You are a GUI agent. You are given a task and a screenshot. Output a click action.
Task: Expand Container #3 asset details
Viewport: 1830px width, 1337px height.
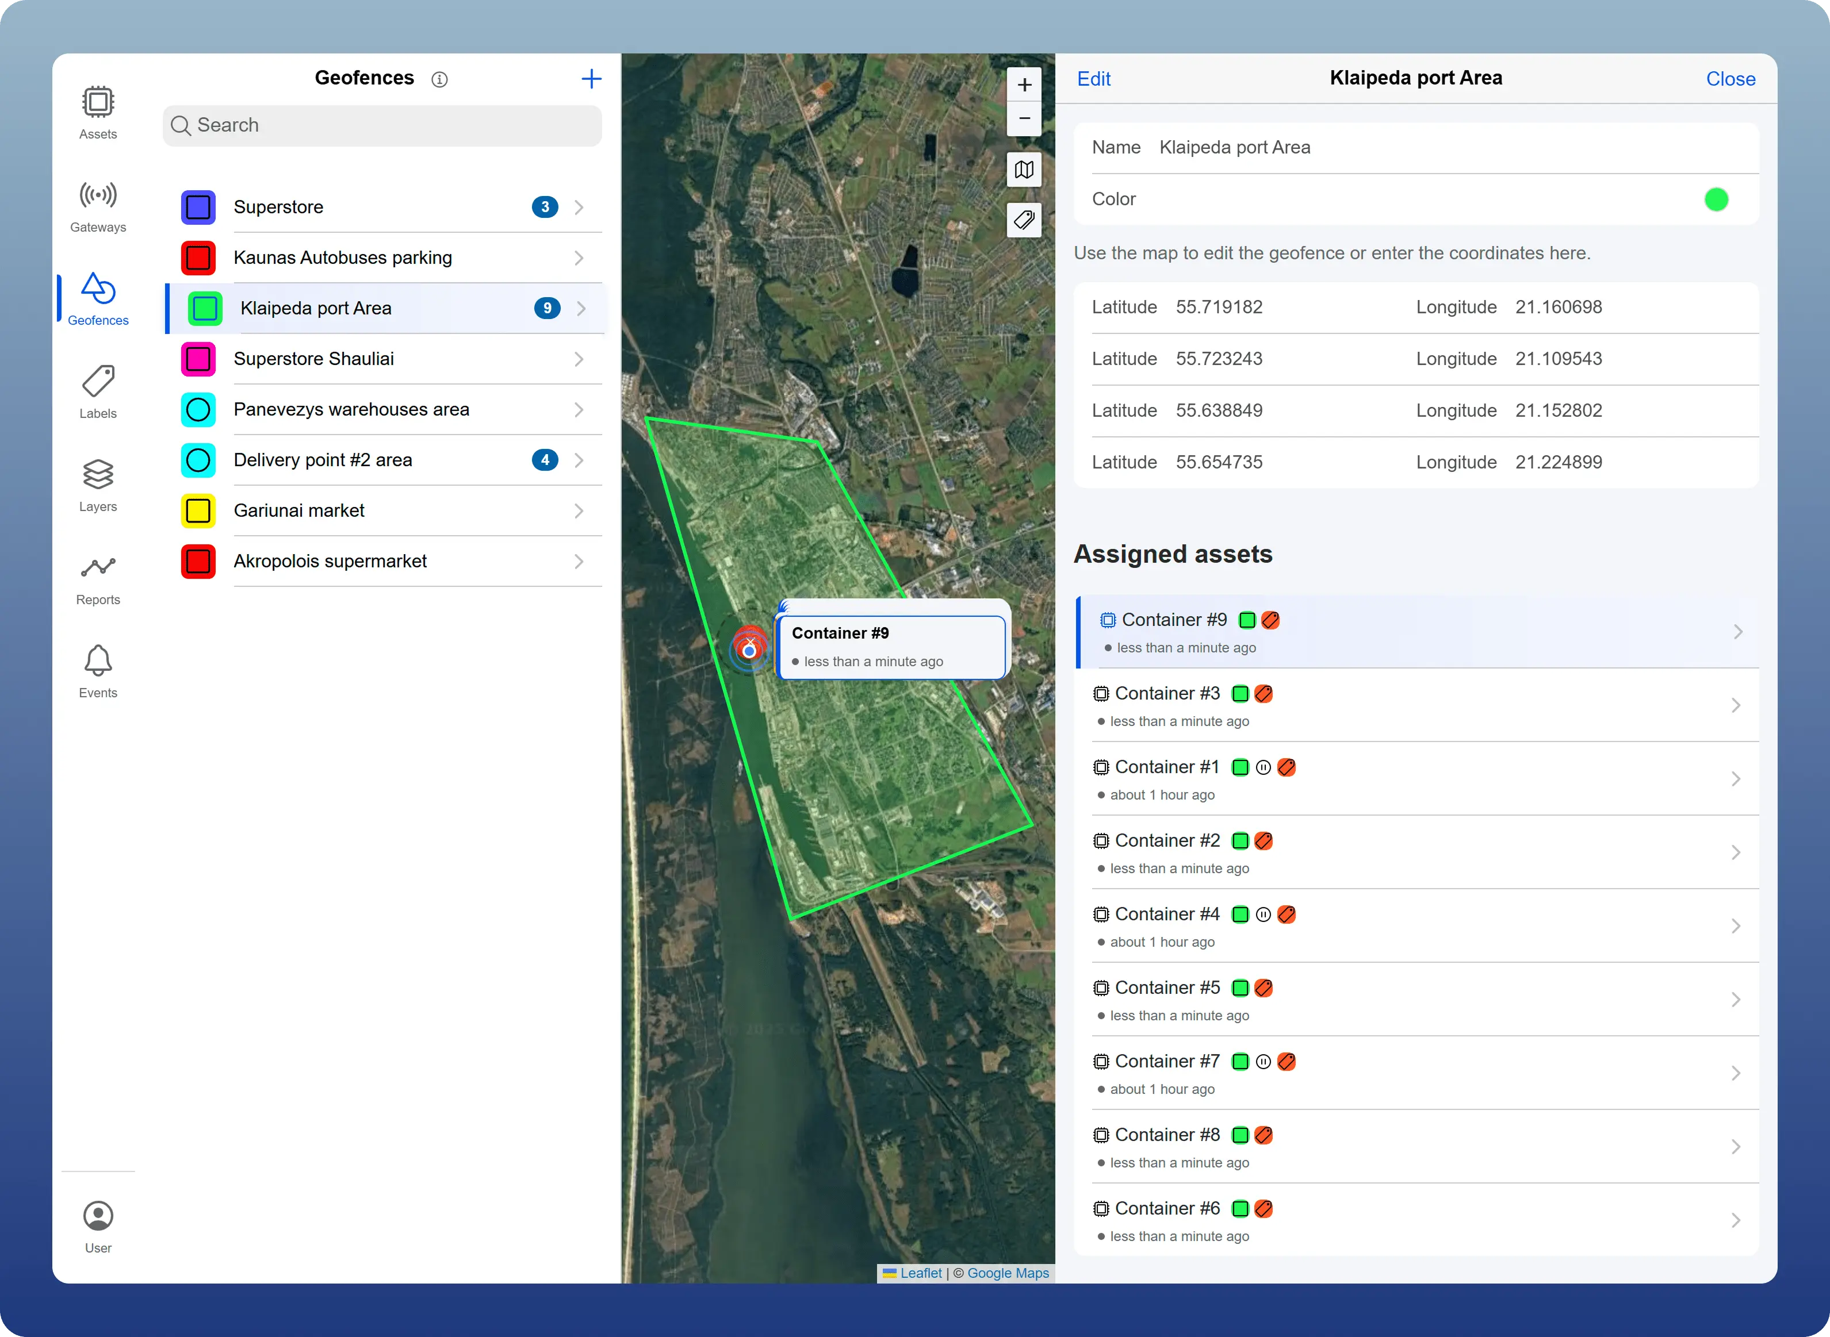coord(1735,705)
